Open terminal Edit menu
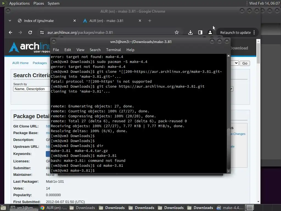Image resolution: width=281 pixels, height=211 pixels. (68, 50)
